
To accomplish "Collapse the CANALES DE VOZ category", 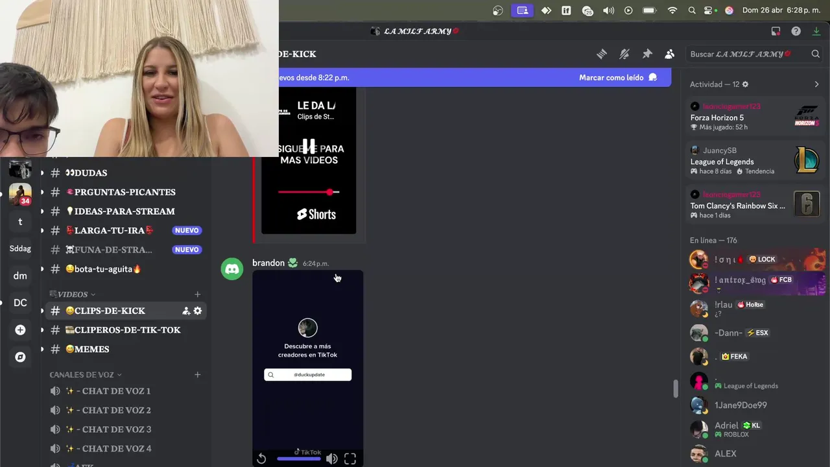I will [x=86, y=375].
